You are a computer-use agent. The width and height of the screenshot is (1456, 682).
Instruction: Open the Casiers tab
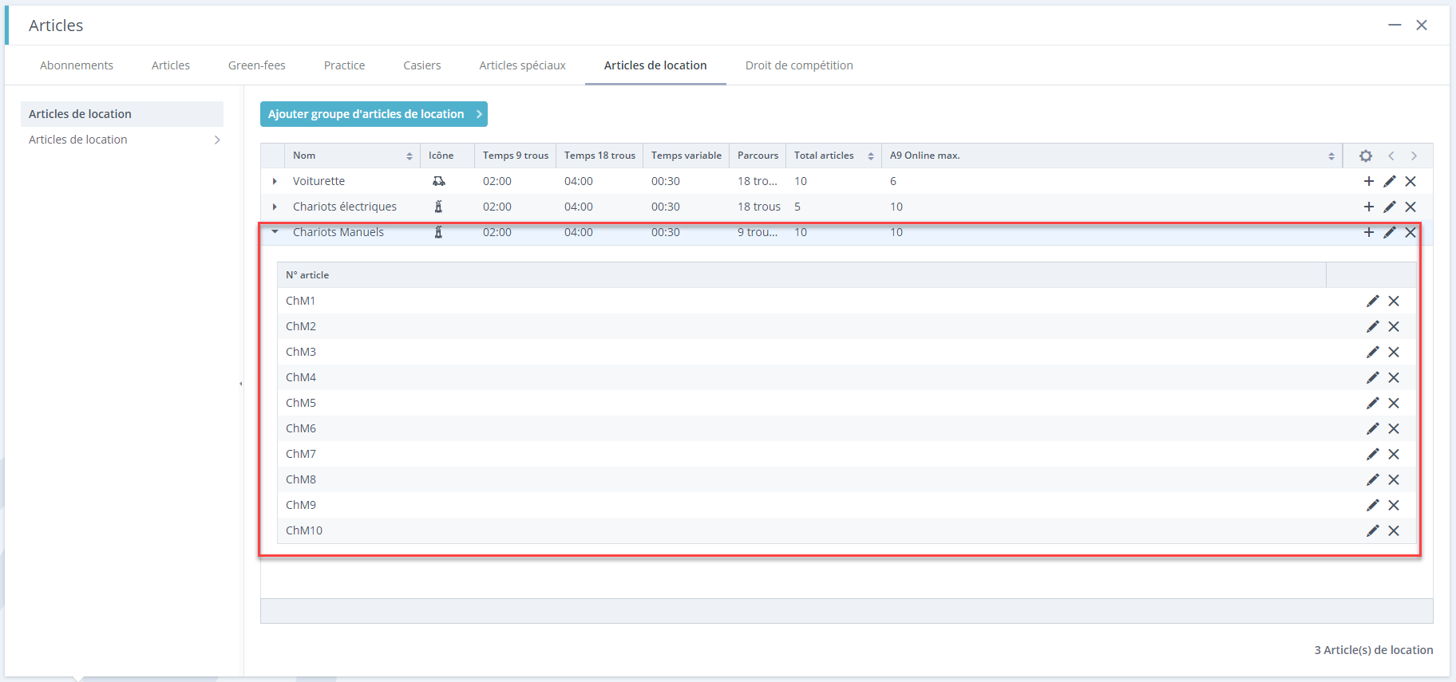coord(422,65)
